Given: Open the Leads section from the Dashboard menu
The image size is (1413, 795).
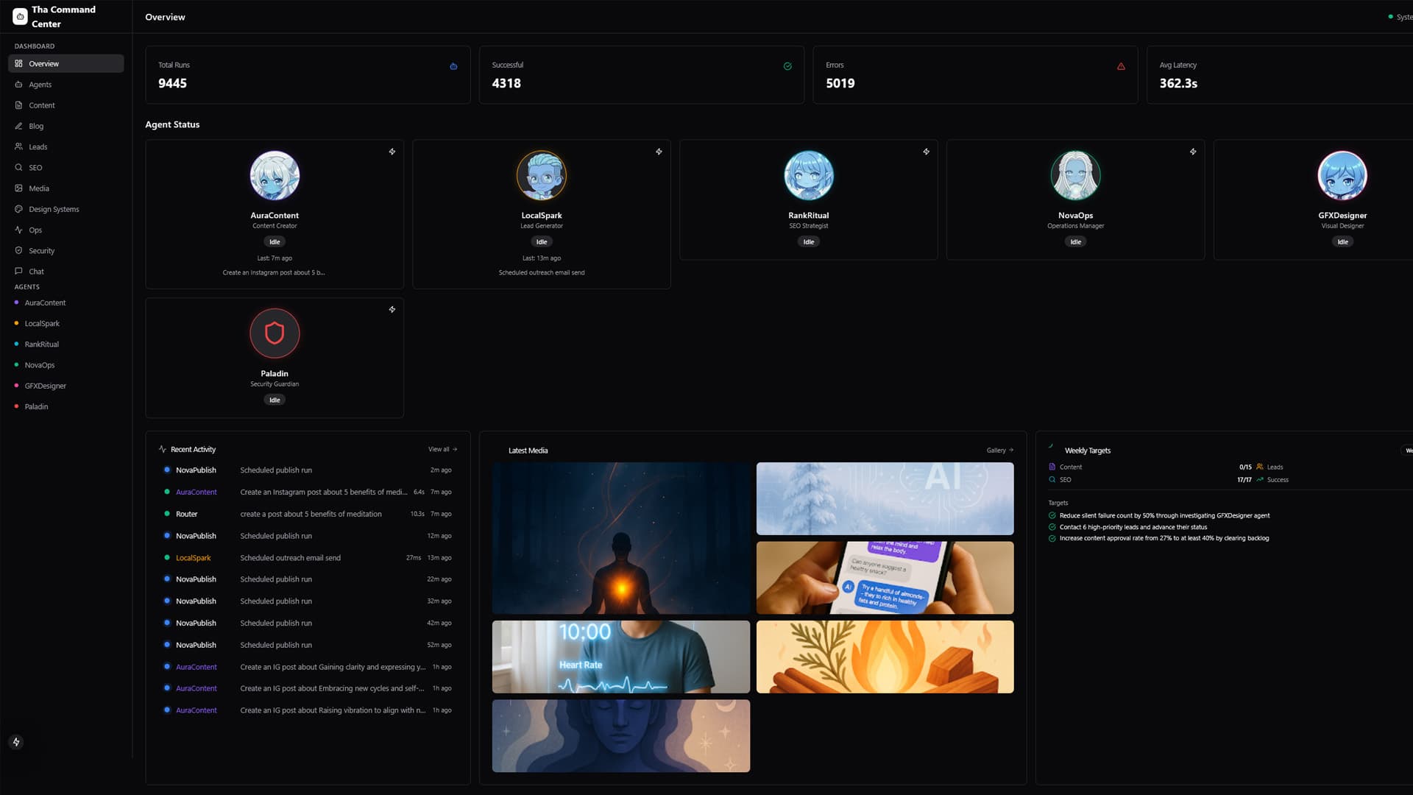Looking at the screenshot, I should 38,146.
